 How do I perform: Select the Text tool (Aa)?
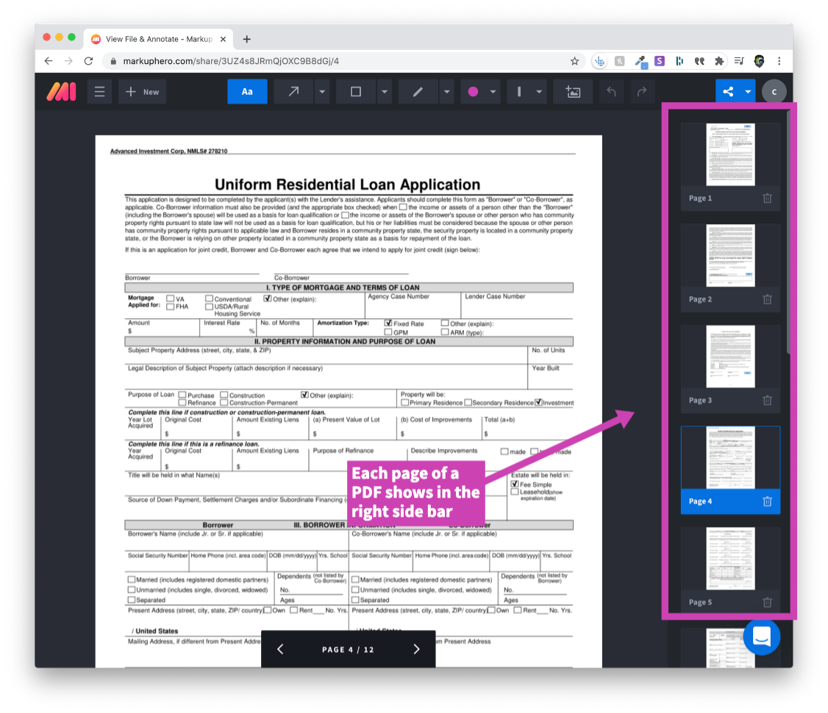click(x=247, y=92)
